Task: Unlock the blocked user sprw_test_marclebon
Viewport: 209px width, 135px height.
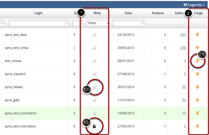Action: (94, 126)
